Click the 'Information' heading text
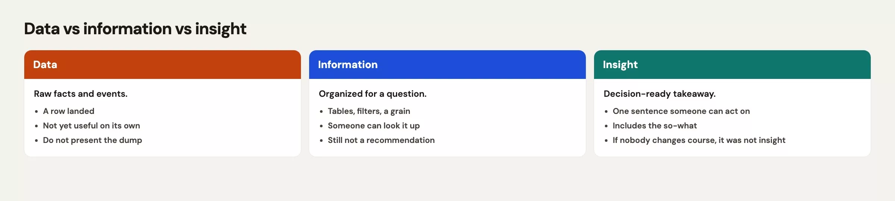895x201 pixels. click(348, 65)
